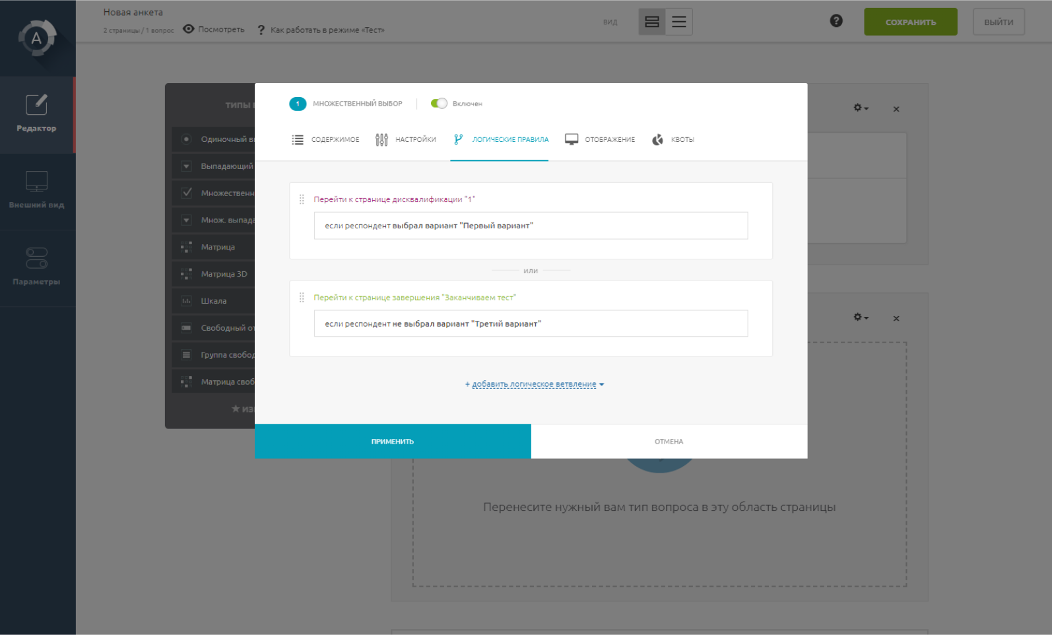1052x635 pixels.
Task: Switch to the compact list view icon
Action: pos(678,22)
